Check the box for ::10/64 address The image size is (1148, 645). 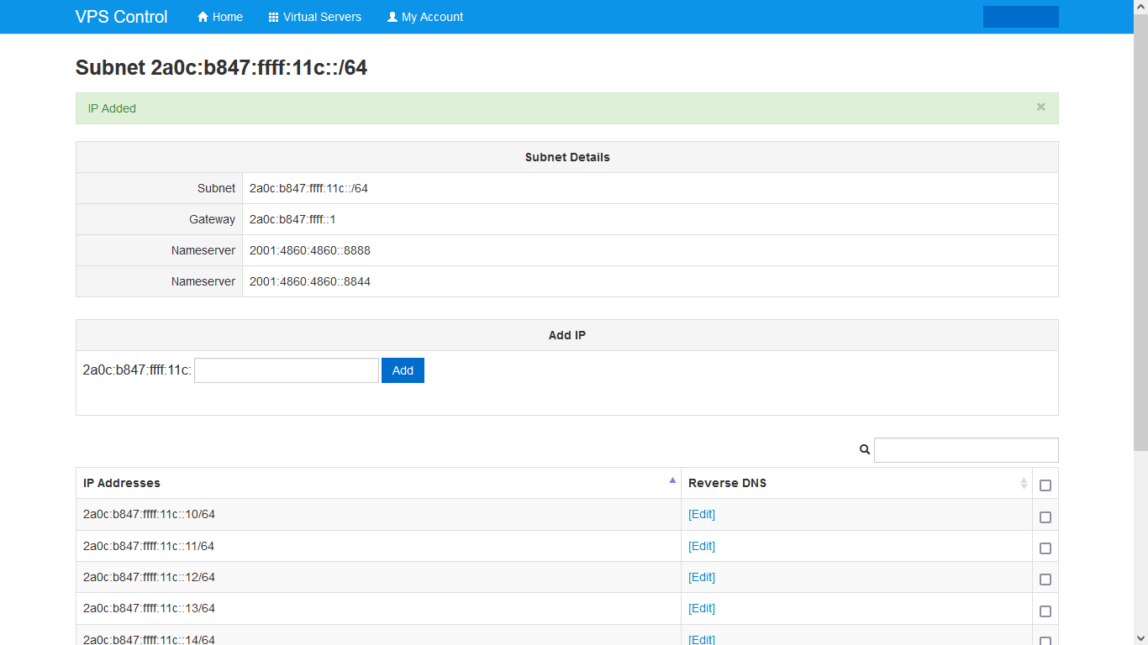point(1045,517)
